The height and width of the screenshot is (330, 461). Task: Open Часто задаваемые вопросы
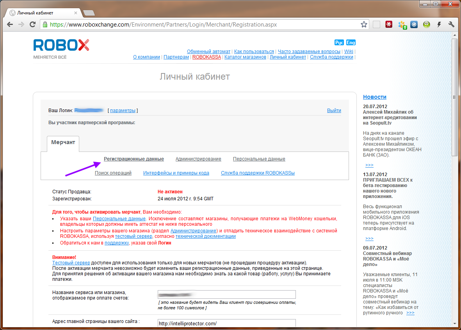[309, 52]
